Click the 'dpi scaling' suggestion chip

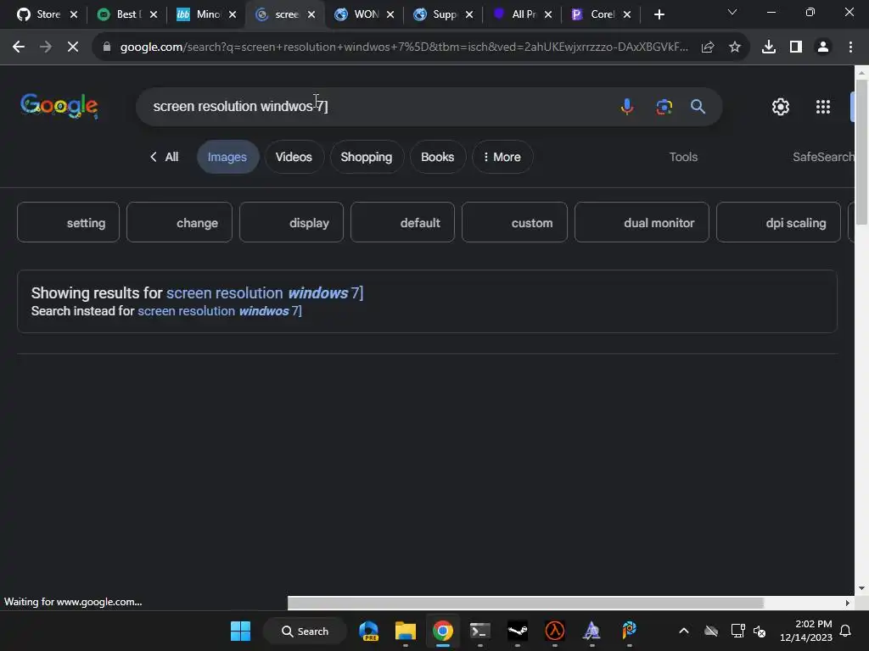[x=779, y=223]
